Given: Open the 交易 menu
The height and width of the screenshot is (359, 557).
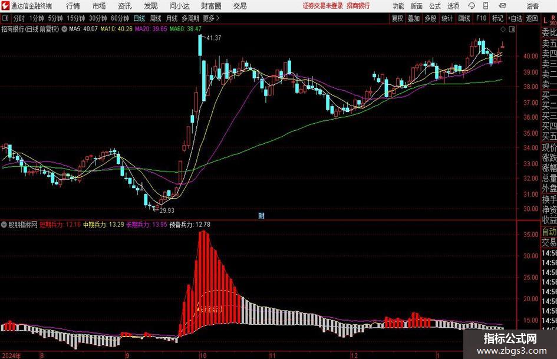Looking at the screenshot, I should [240, 6].
